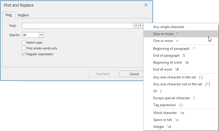Click inside the Find text field
Screen dimensions: 219x131
coord(77,26)
